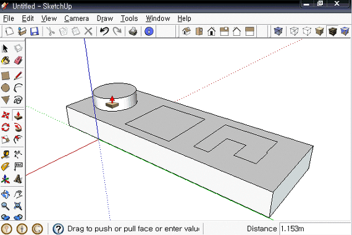This screenshot has width=352, height=235.
Task: Open Instructor help question mark icon
Action: (58, 229)
